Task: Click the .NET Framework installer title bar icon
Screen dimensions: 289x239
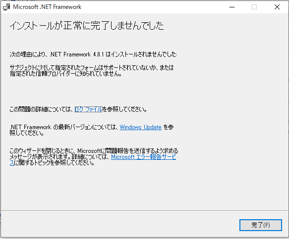Action: pyautogui.click(x=6, y=7)
